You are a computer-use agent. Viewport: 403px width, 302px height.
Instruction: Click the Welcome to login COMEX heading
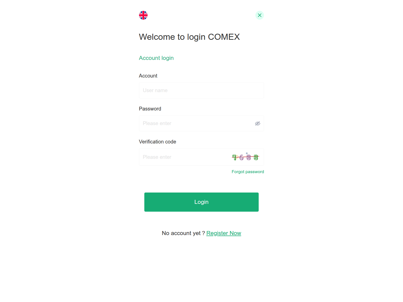click(189, 37)
